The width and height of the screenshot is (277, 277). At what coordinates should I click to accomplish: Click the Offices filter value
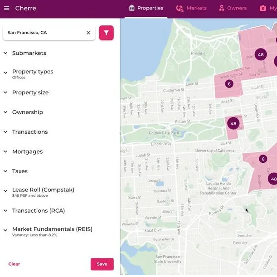(19, 78)
